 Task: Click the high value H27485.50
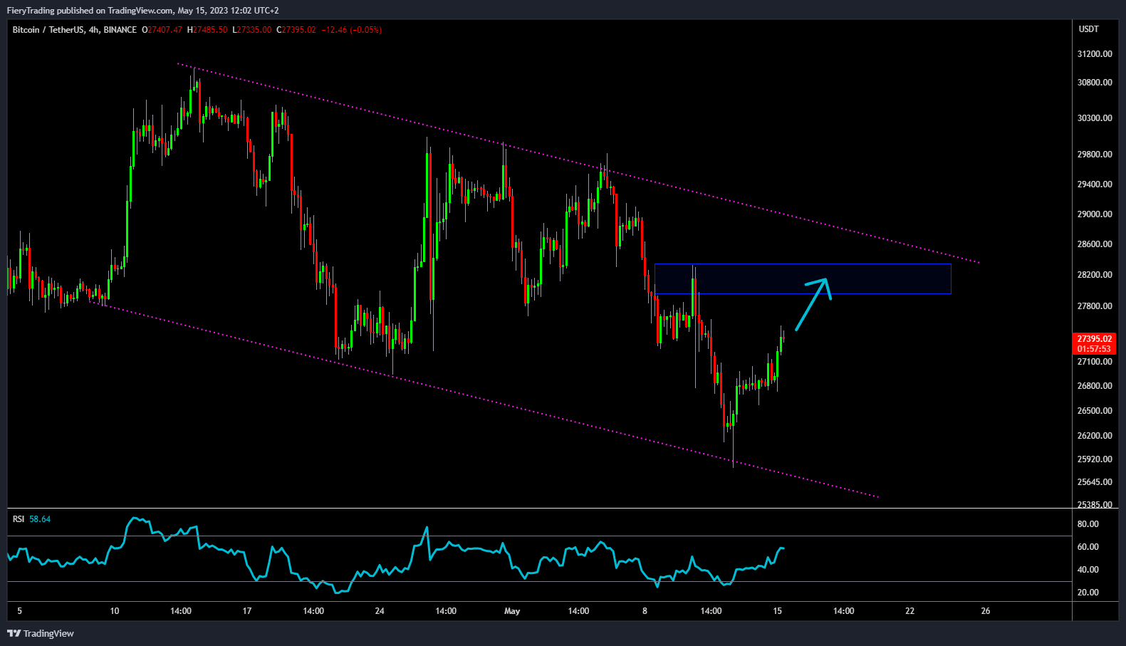207,30
